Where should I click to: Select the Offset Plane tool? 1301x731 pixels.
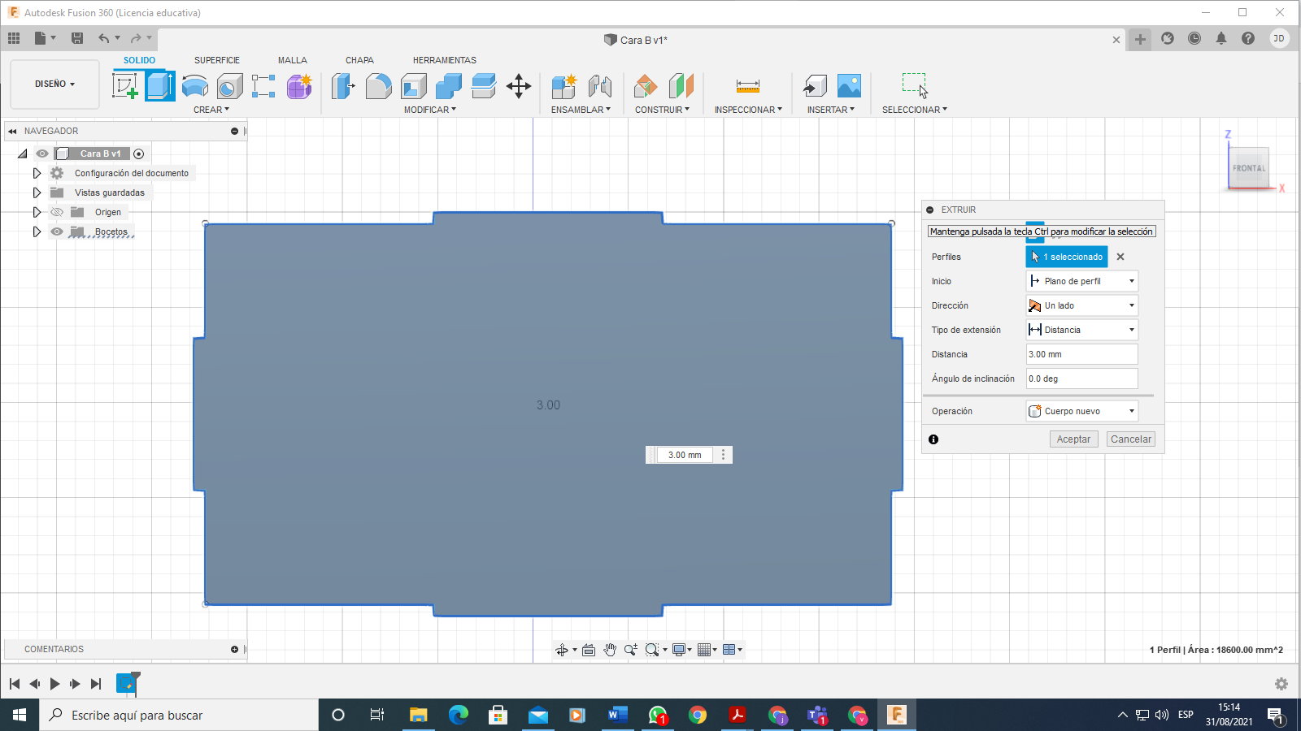(x=646, y=85)
